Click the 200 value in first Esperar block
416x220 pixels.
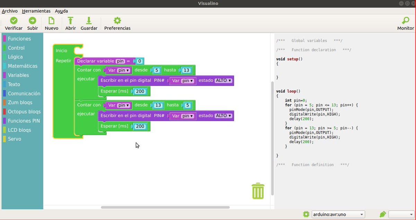coord(140,91)
